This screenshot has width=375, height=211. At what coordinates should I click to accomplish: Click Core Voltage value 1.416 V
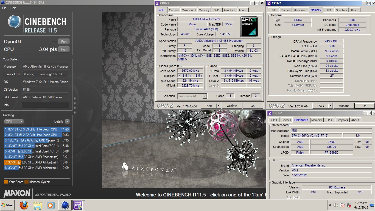225,34
